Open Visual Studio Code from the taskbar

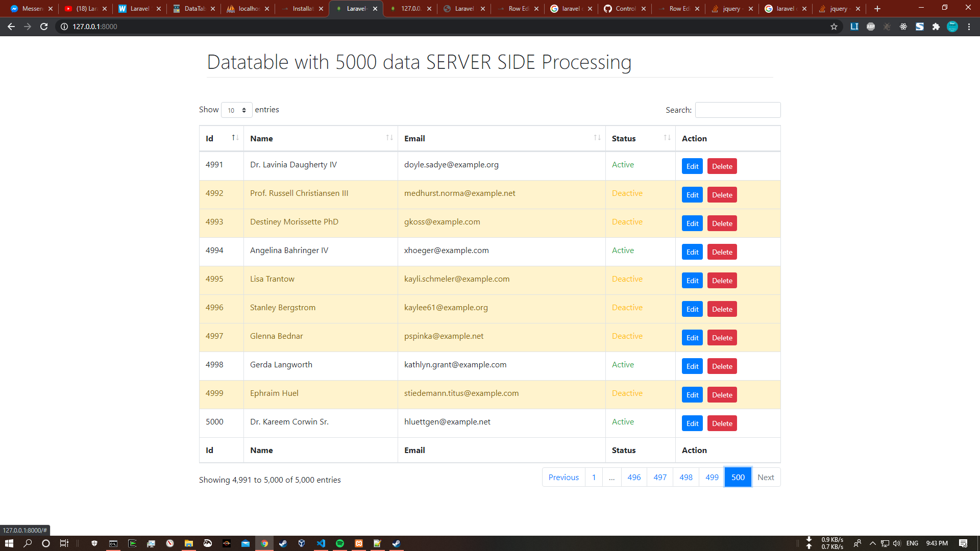point(321,543)
